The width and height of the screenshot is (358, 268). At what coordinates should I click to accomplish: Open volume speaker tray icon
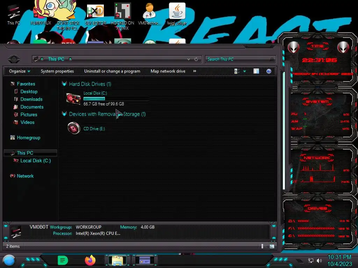pyautogui.click(x=319, y=260)
